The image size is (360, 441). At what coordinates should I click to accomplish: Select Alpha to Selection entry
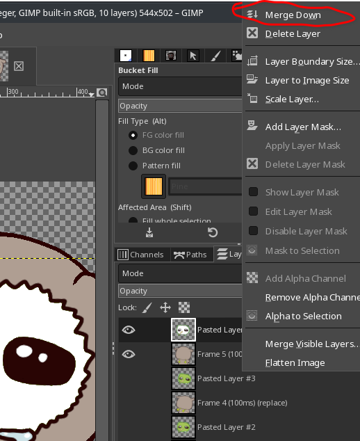coord(301,316)
